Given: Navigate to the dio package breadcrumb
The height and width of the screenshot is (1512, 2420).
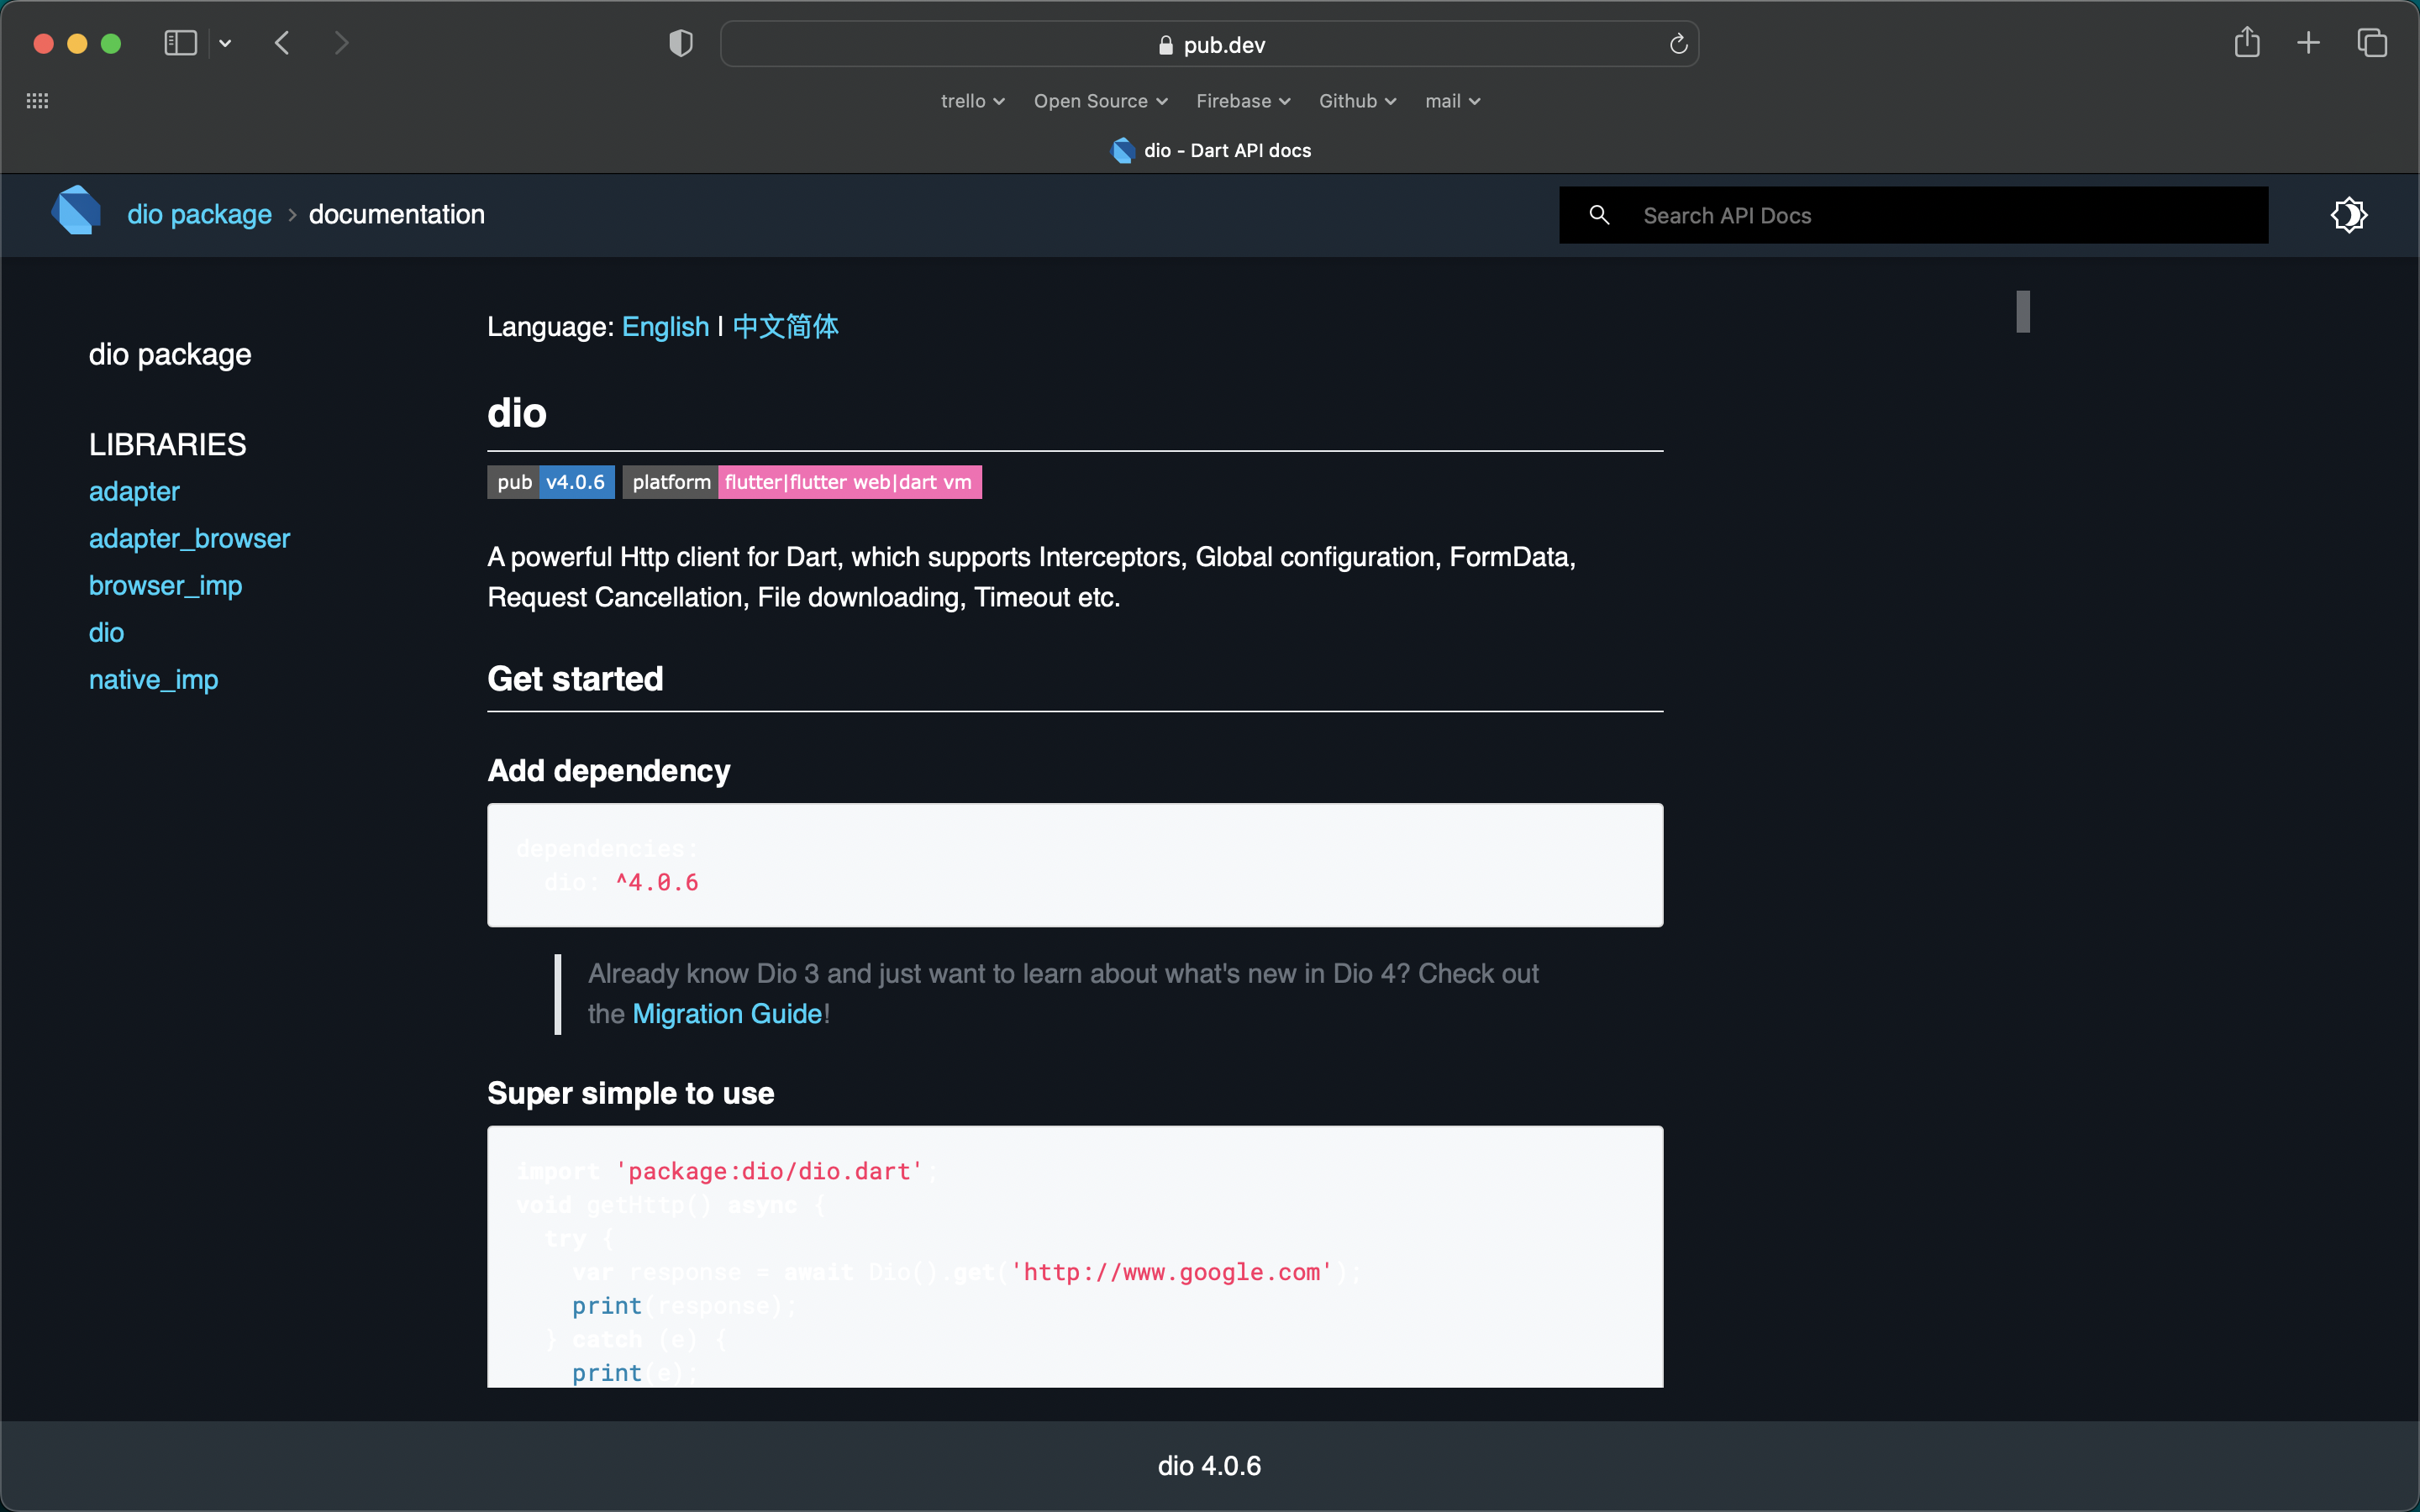Looking at the screenshot, I should tap(199, 214).
